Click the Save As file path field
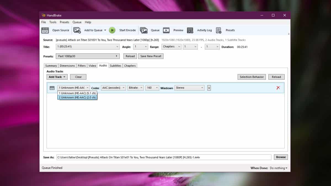This screenshot has height=186, width=331. tap(164, 157)
